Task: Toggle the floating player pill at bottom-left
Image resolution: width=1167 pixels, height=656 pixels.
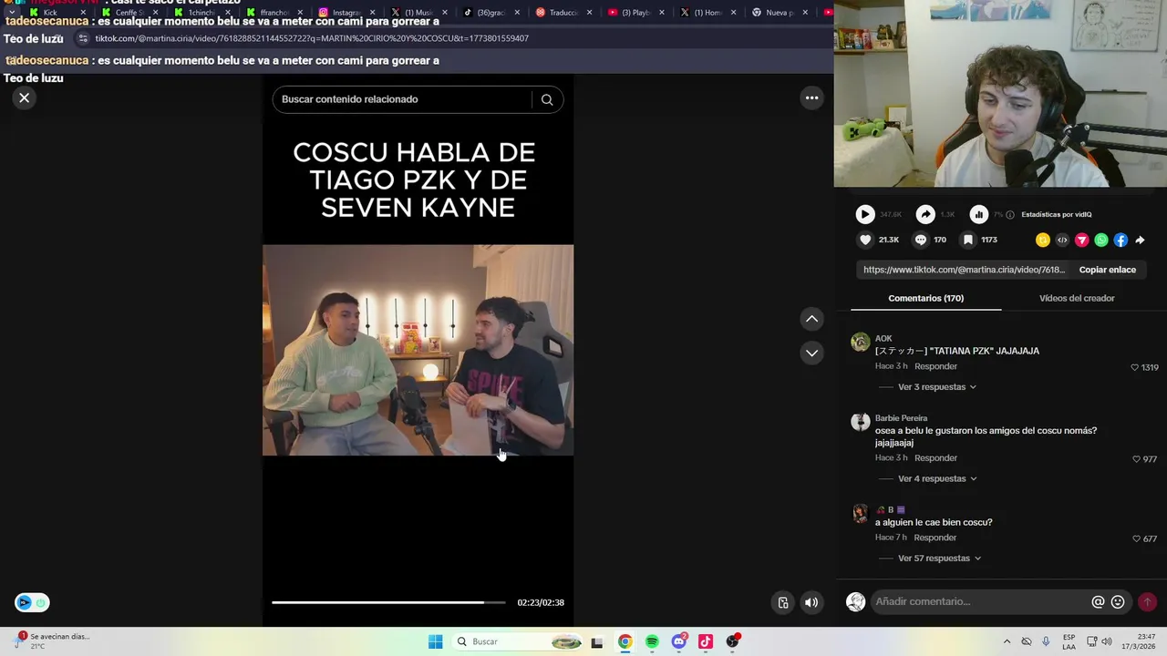Action: [32, 602]
